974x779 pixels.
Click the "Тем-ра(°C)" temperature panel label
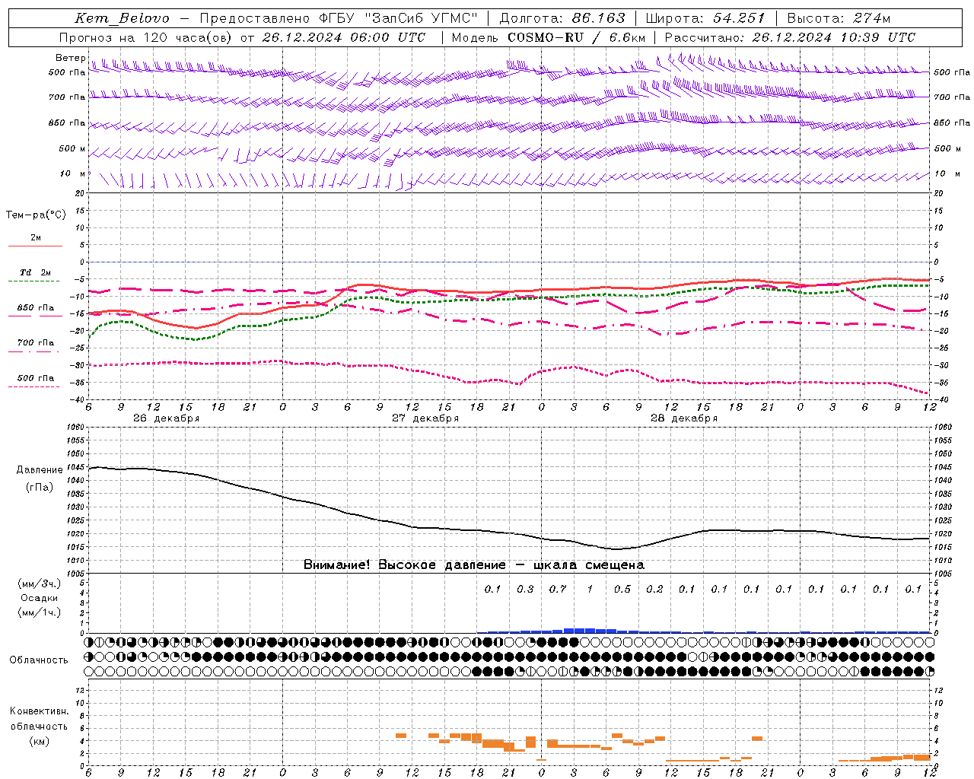coord(36,215)
